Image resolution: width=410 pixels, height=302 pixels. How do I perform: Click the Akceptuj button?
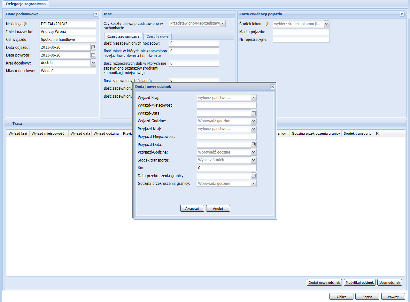click(x=192, y=208)
